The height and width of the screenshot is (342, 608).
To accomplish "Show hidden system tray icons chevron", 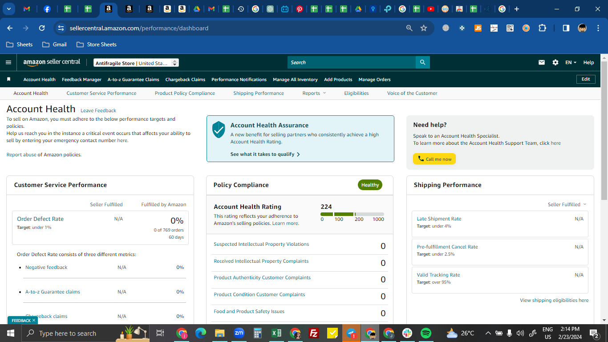I will 488,333.
